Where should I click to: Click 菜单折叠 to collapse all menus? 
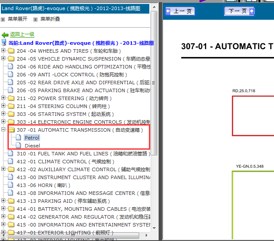point(50,19)
